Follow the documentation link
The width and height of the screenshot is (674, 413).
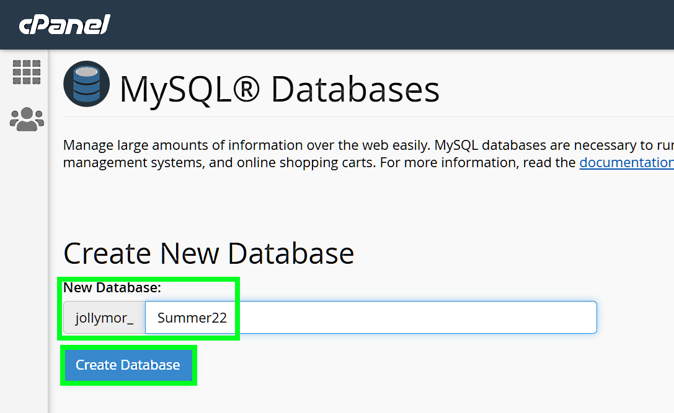626,163
